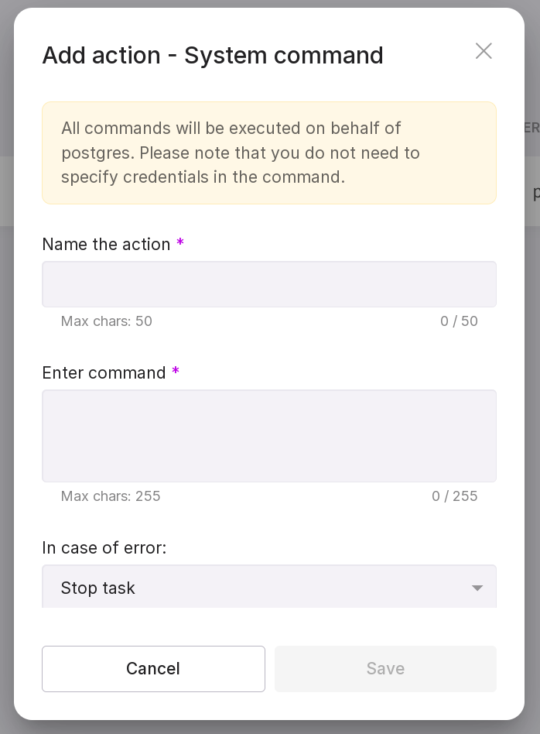The width and height of the screenshot is (540, 734).
Task: Click the 'In case of error:' label
Action: point(104,548)
